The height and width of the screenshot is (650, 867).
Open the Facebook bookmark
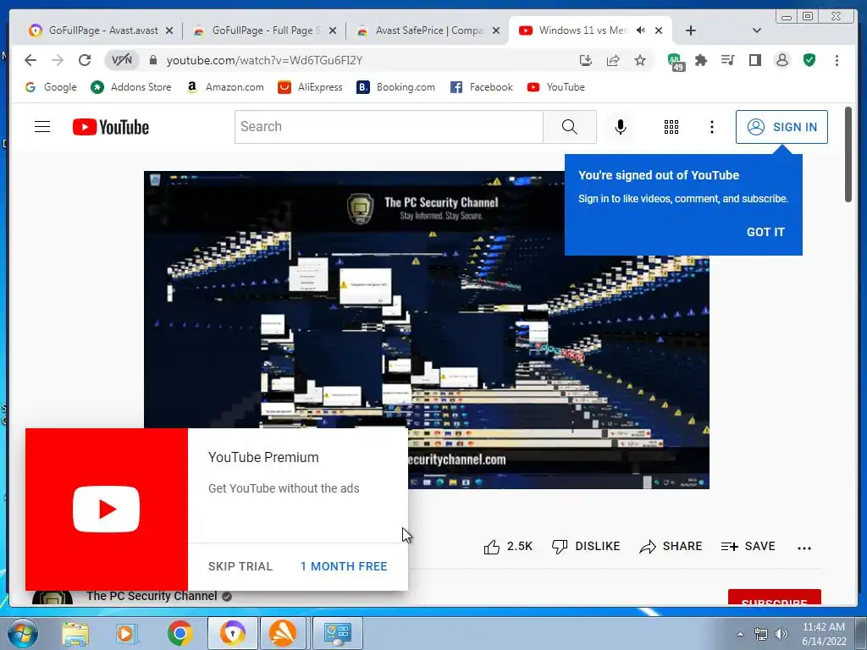[x=481, y=87]
